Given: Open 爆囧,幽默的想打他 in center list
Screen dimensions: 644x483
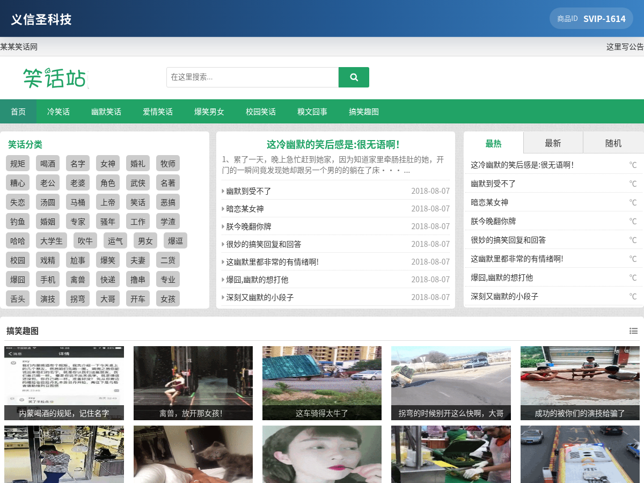Looking at the screenshot, I should pyautogui.click(x=257, y=279).
